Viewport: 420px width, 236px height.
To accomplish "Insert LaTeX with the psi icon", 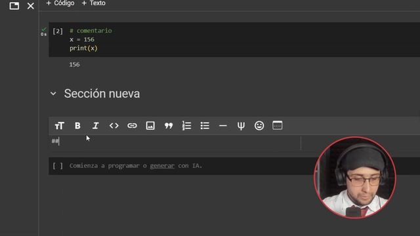I will click(241, 126).
